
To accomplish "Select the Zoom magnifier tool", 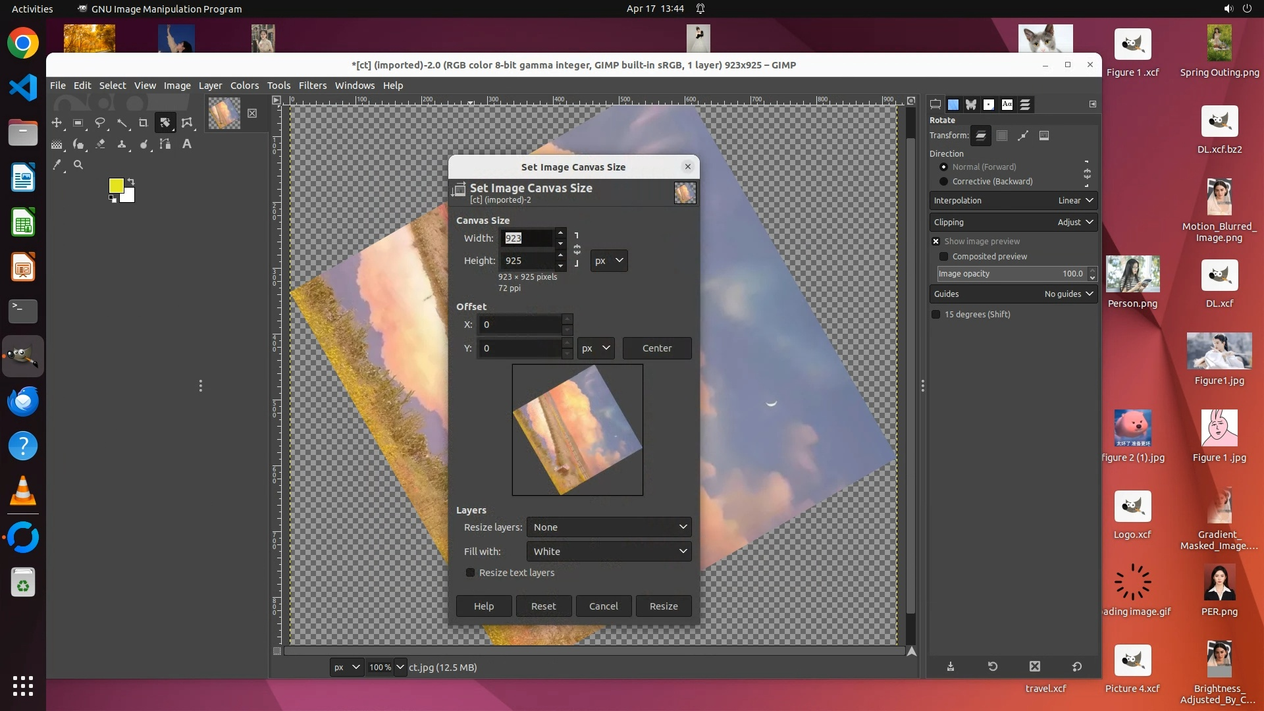I will pos(78,165).
